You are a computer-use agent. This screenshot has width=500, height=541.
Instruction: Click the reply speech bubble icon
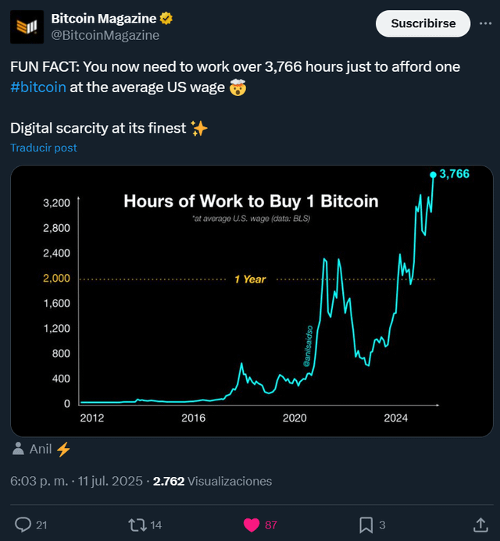23,525
